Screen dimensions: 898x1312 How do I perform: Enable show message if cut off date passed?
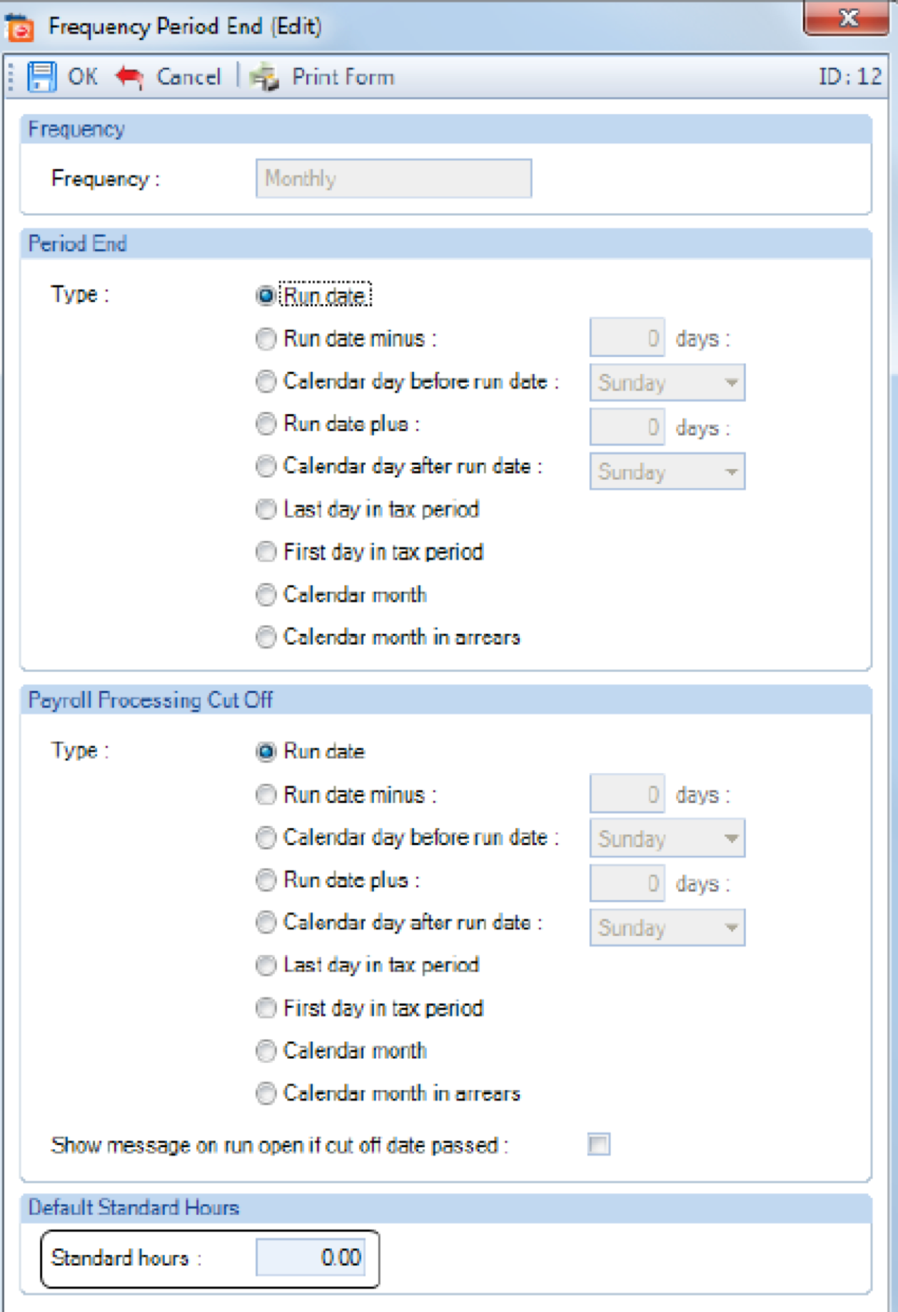[598, 1145]
